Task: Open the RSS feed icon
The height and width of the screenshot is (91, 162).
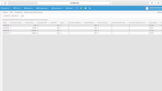Action: coord(90,8)
